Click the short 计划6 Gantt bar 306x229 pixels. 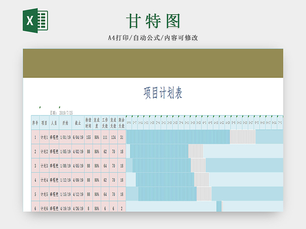click(219, 207)
